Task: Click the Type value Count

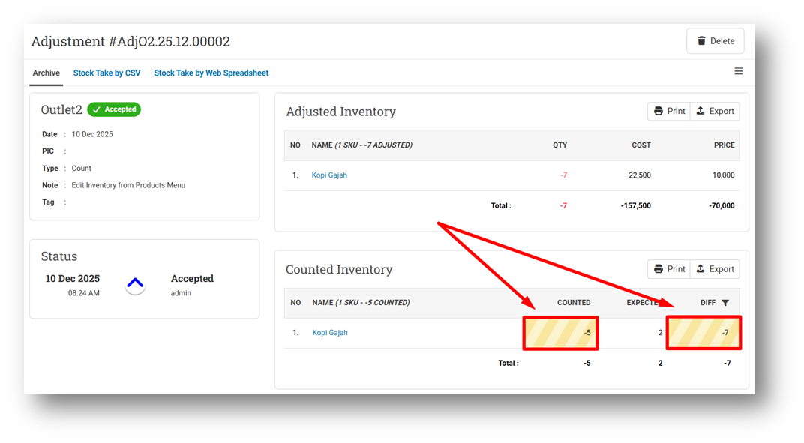Action: pyautogui.click(x=82, y=168)
